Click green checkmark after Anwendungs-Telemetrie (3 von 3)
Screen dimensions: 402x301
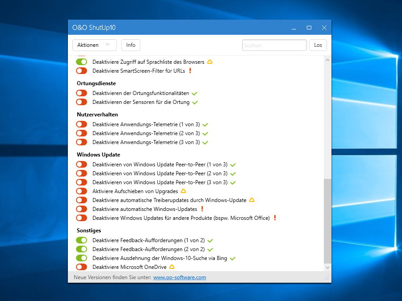[x=205, y=143]
